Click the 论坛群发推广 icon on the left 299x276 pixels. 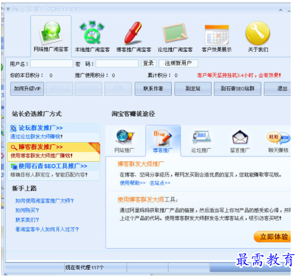tap(13, 128)
